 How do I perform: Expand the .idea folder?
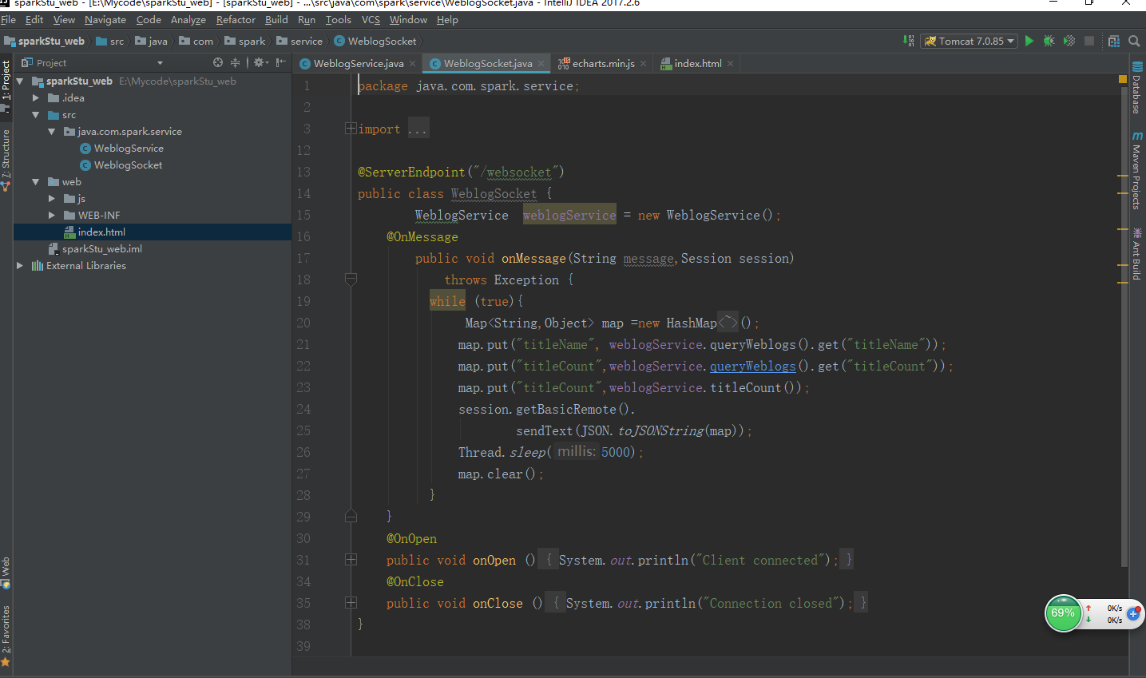(36, 98)
